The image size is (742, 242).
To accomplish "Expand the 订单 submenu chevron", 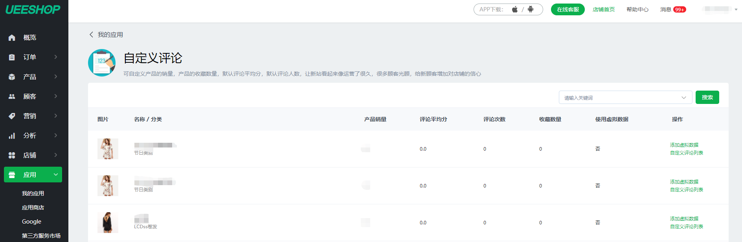I will click(56, 57).
